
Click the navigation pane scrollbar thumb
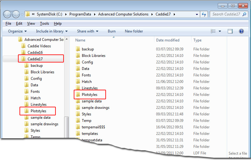[67, 127]
